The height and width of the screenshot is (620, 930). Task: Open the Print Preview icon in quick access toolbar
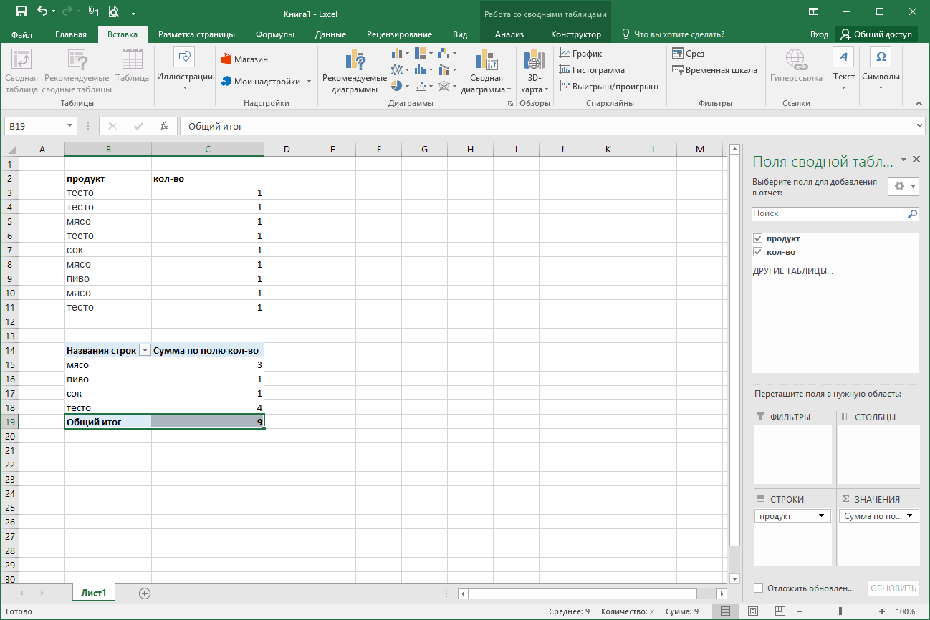click(113, 11)
